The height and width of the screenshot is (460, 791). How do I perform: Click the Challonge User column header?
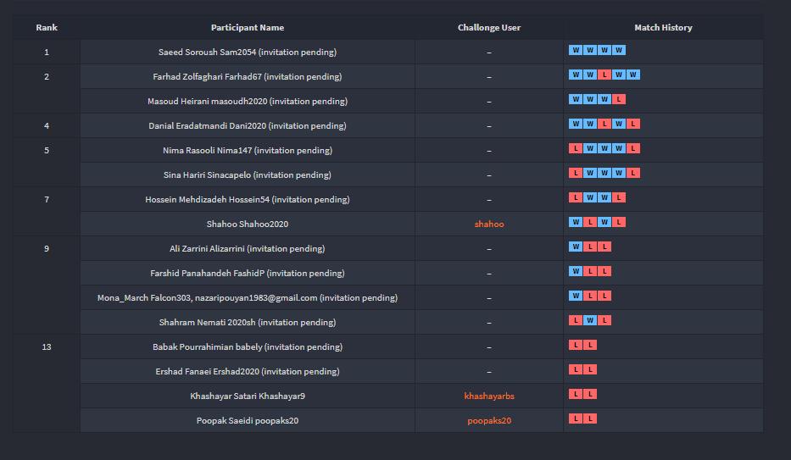(489, 28)
